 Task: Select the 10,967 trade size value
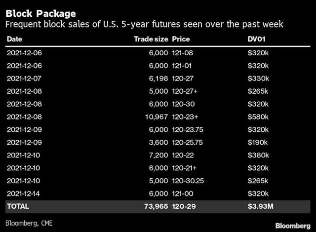pyautogui.click(x=156, y=116)
